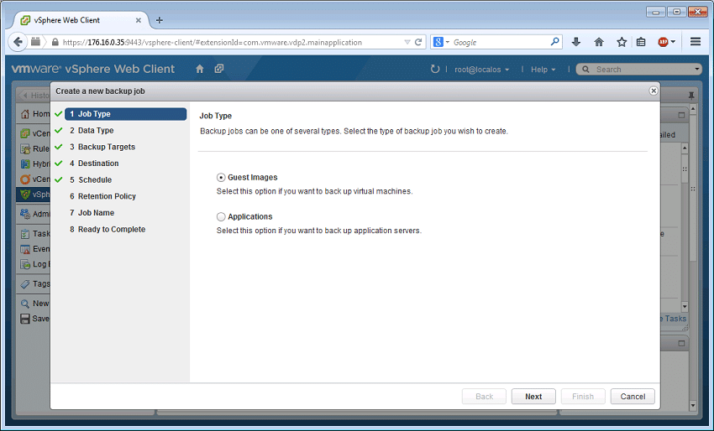Click the main vertical scrollbar up arrow
The height and width of the screenshot is (431, 714).
pos(693,109)
